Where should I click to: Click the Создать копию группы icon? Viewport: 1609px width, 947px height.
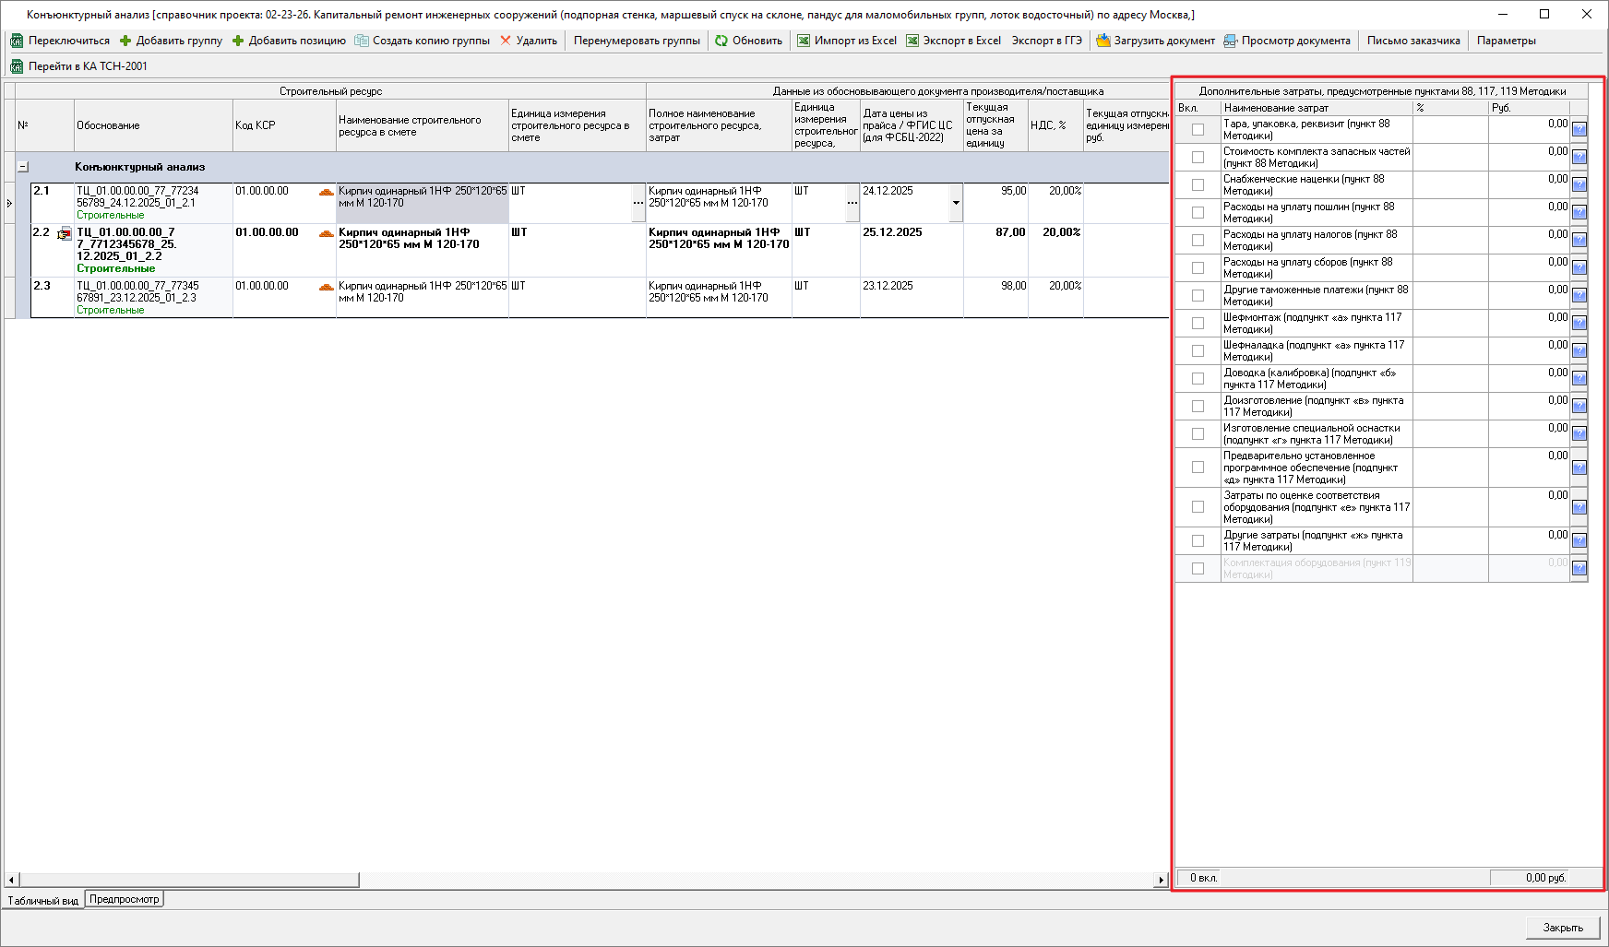pyautogui.click(x=362, y=41)
